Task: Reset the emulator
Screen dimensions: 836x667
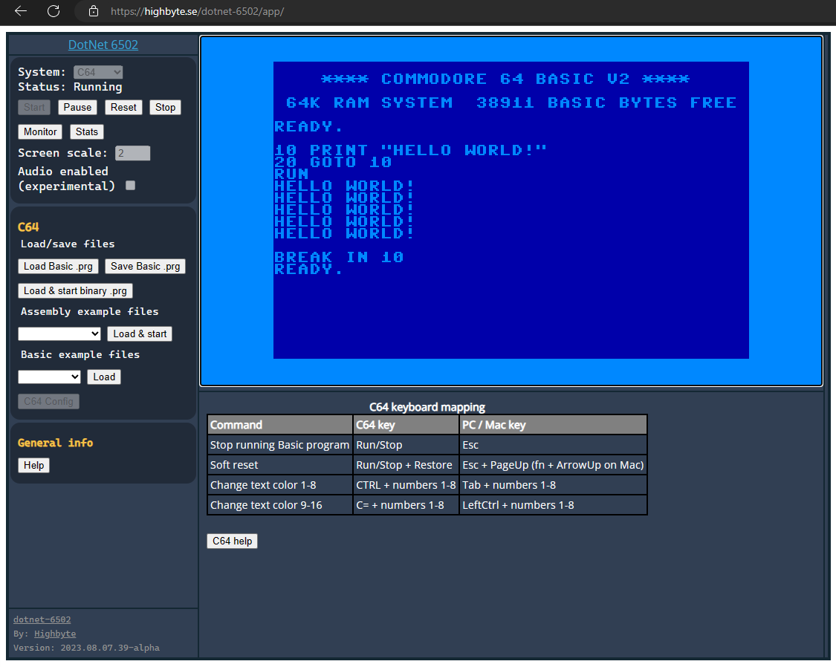Action: pos(123,107)
